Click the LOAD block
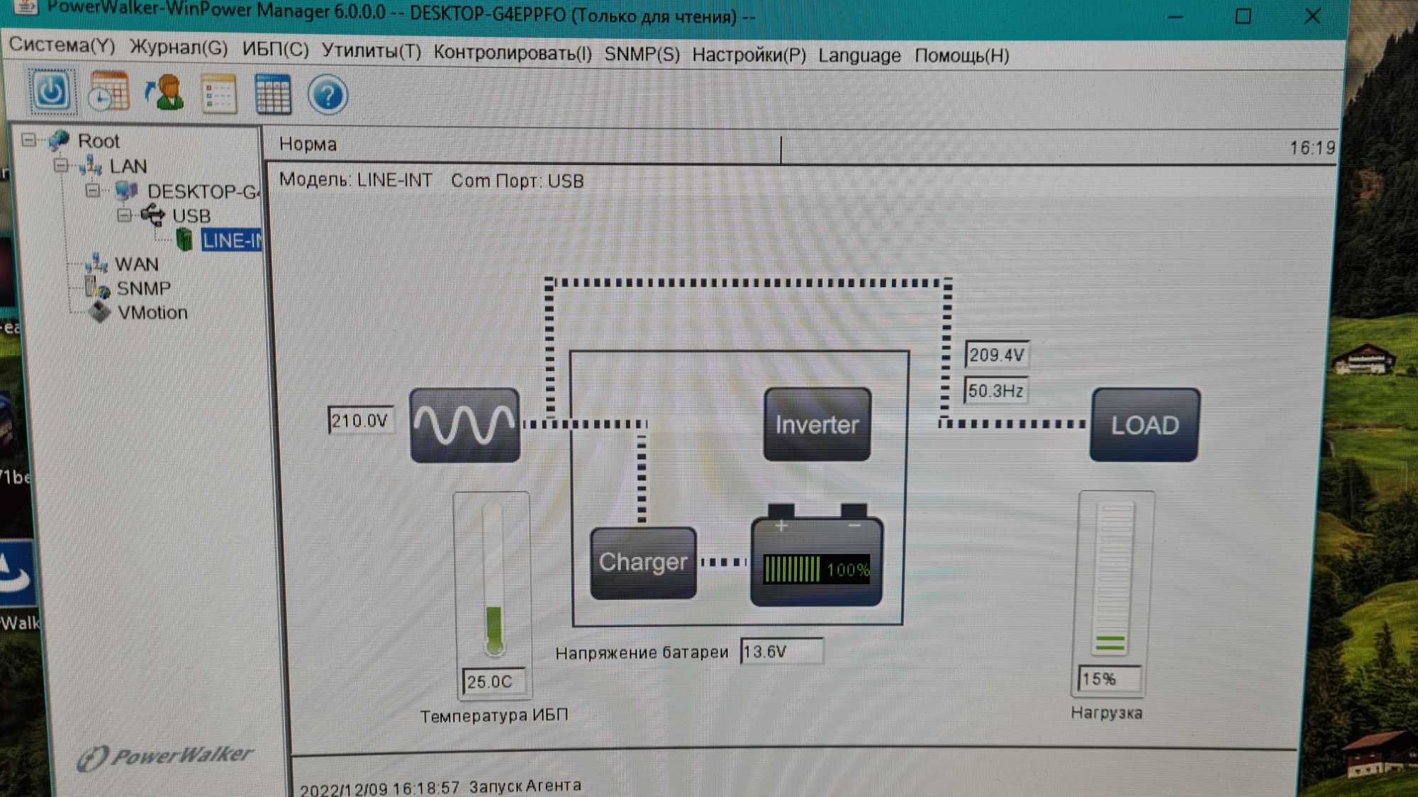The image size is (1418, 797). coord(1144,425)
